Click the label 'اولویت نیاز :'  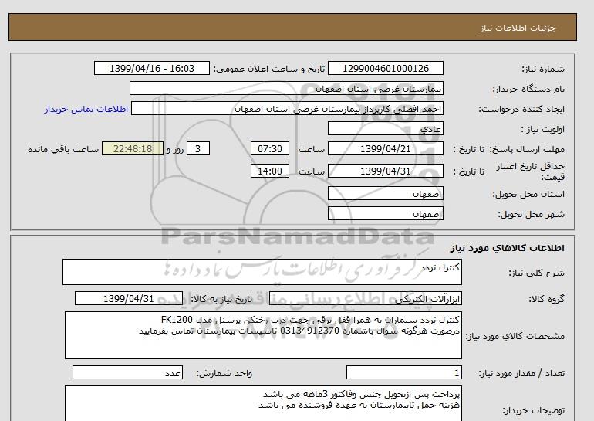click(x=543, y=129)
